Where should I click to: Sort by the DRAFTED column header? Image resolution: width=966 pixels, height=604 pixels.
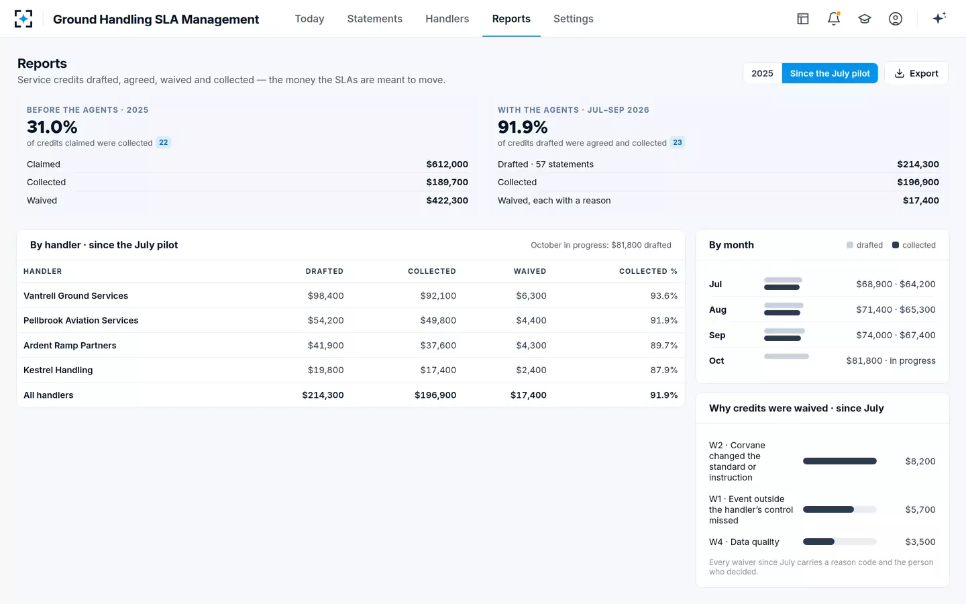(325, 271)
